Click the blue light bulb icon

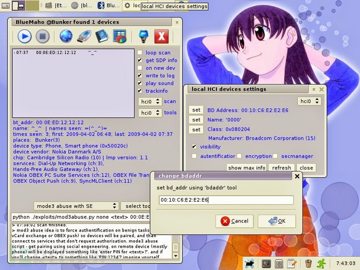(143, 36)
